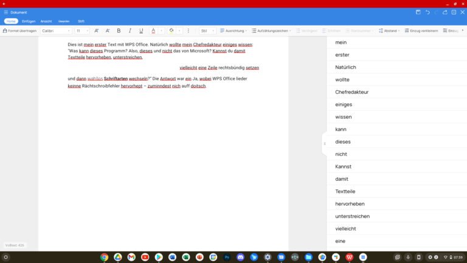Toggle underline formatting
The height and width of the screenshot is (263, 467).
[141, 30]
